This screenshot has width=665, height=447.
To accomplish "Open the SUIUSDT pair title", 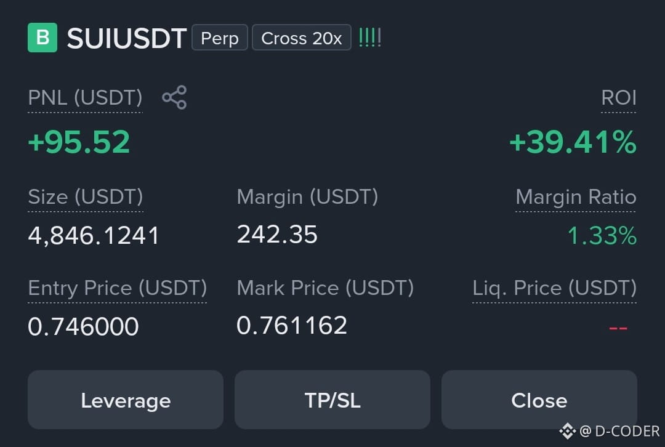I will coord(127,38).
